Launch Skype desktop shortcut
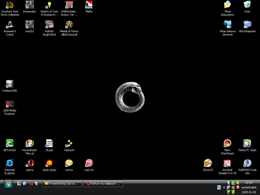260x195 pixels. [49, 146]
